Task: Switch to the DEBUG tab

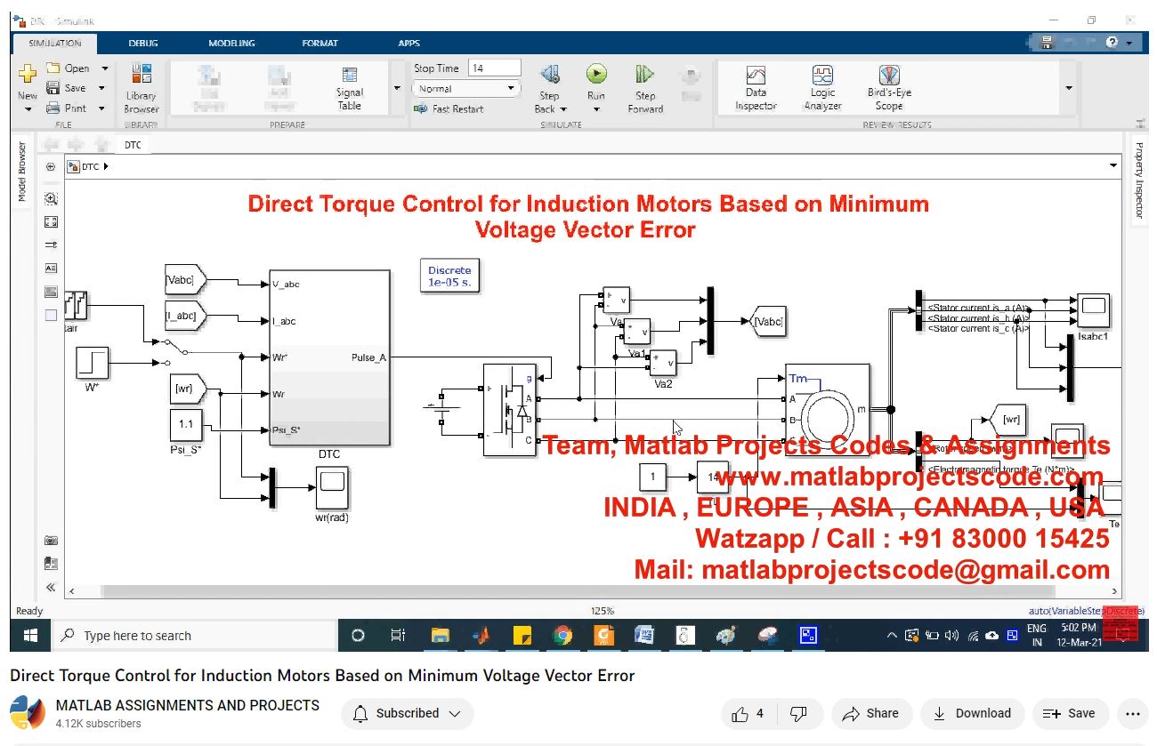Action: [x=142, y=43]
